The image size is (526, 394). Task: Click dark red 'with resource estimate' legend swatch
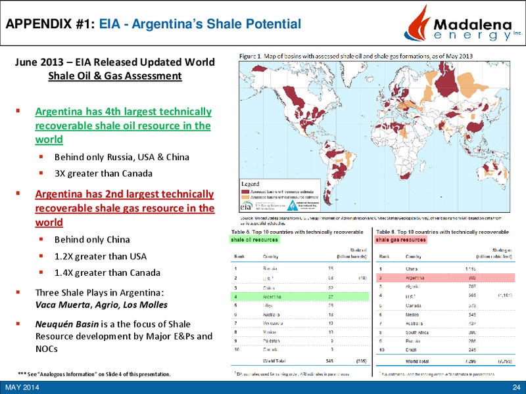[x=245, y=192]
